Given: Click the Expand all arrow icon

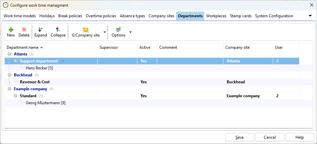Looking at the screenshot, I should (41, 30).
